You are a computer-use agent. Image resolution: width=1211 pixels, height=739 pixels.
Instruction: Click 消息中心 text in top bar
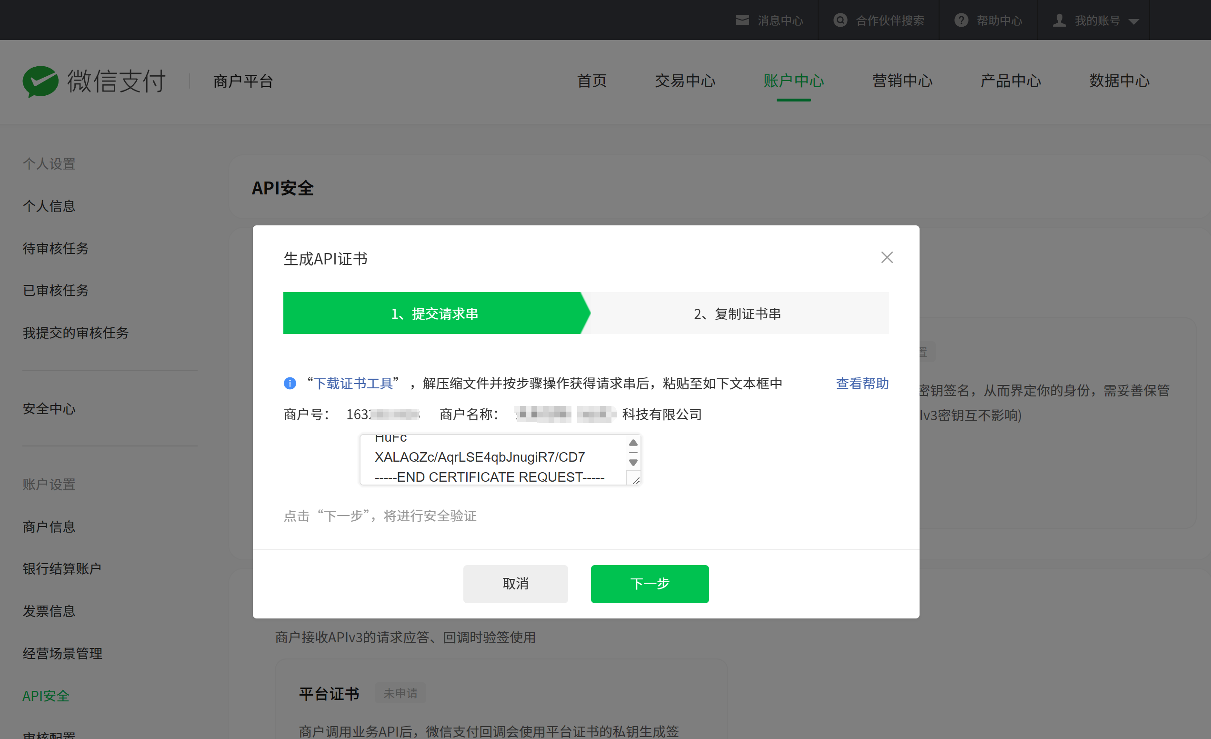coord(780,20)
